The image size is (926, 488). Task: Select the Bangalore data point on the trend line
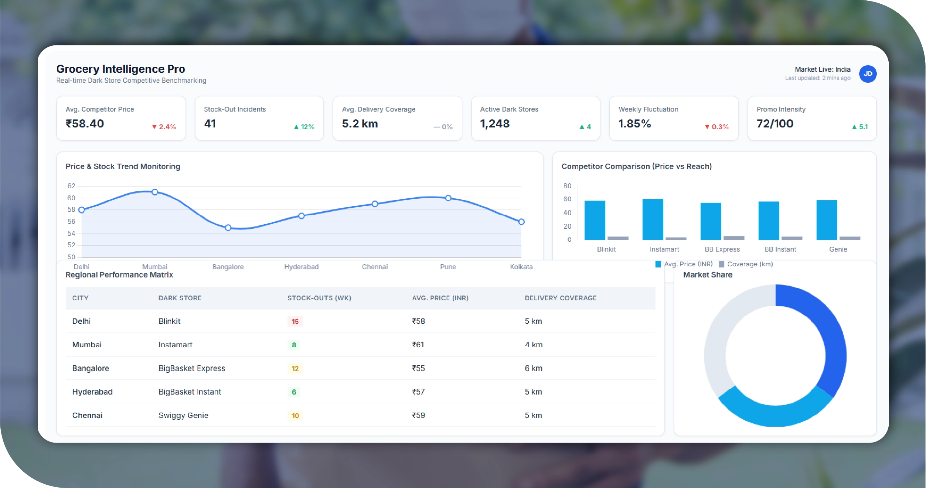(228, 228)
